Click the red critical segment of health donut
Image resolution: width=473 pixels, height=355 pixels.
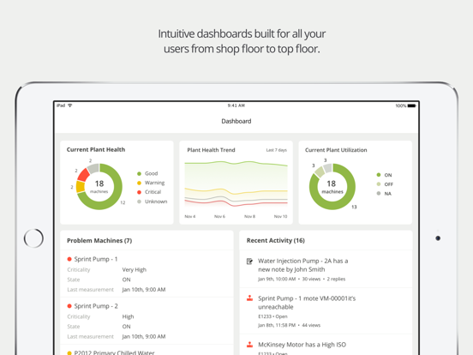84,175
